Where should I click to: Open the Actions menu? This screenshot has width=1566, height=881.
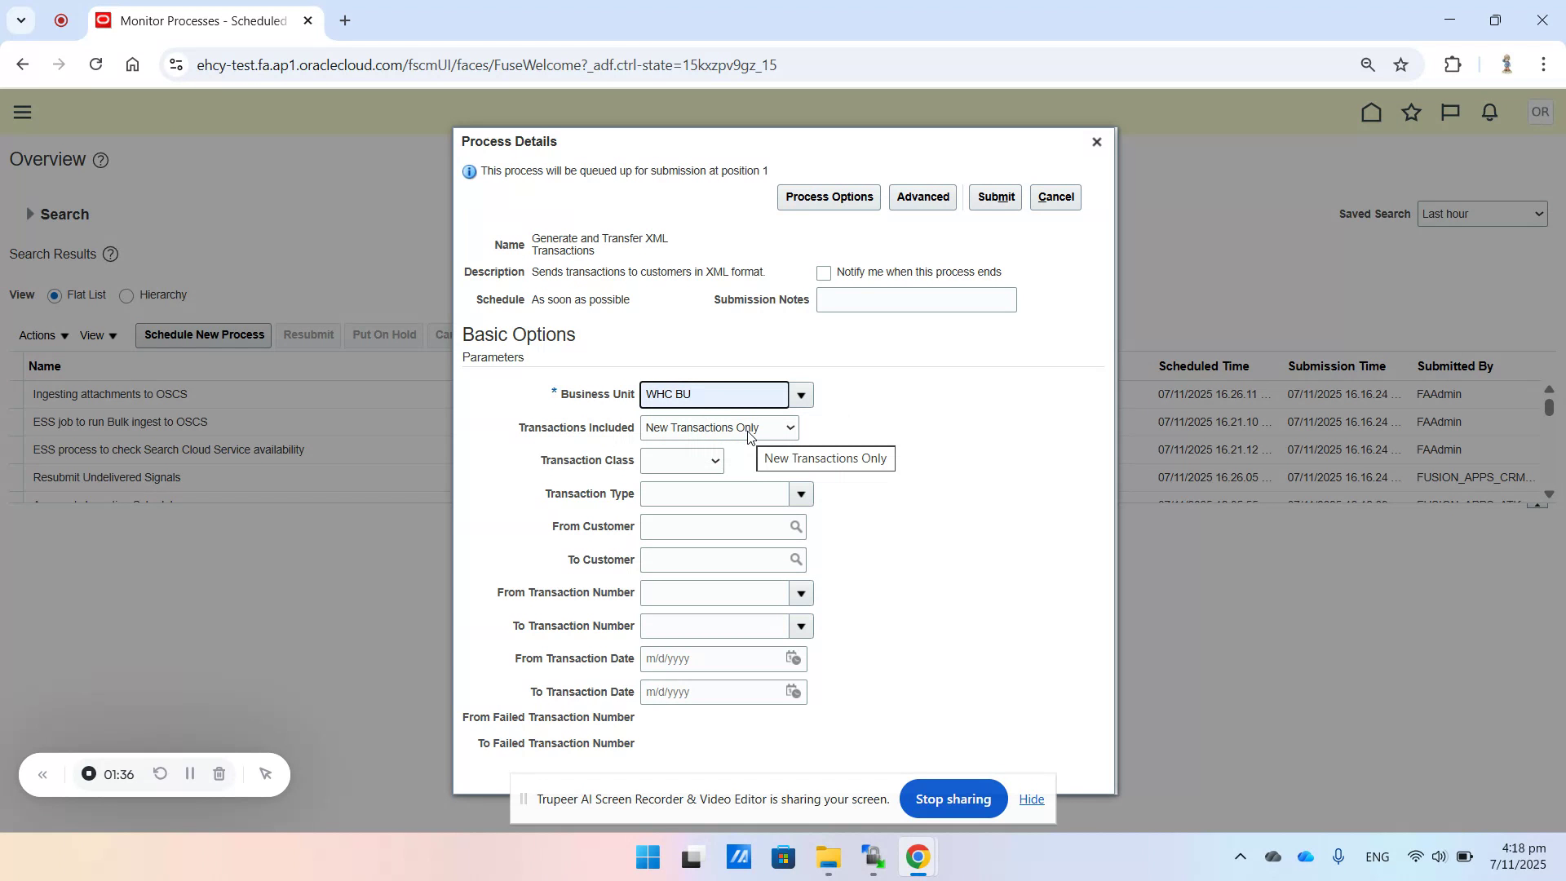click(42, 334)
